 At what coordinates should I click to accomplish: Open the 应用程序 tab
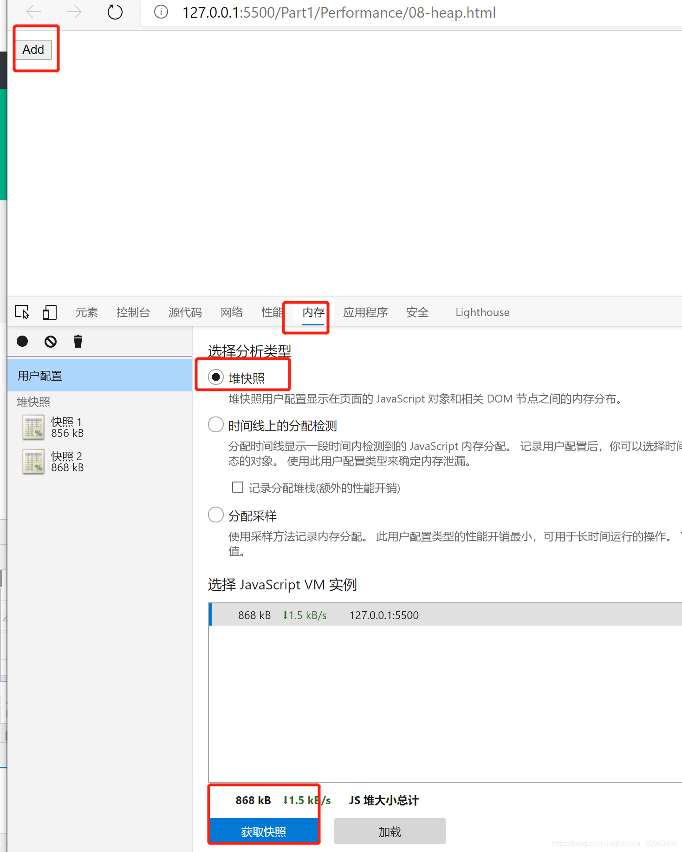pyautogui.click(x=365, y=312)
